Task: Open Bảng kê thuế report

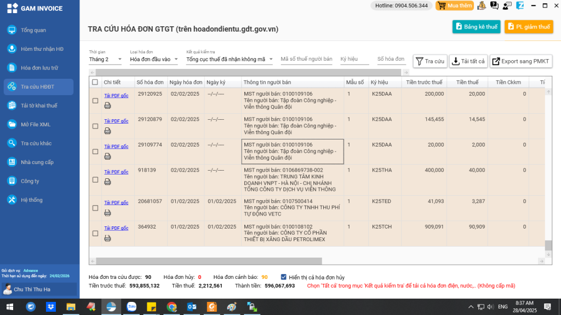Action: click(x=476, y=27)
